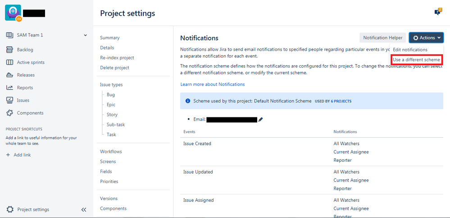Select the Epic issue type
This screenshot has width=450, height=218.
tap(111, 105)
